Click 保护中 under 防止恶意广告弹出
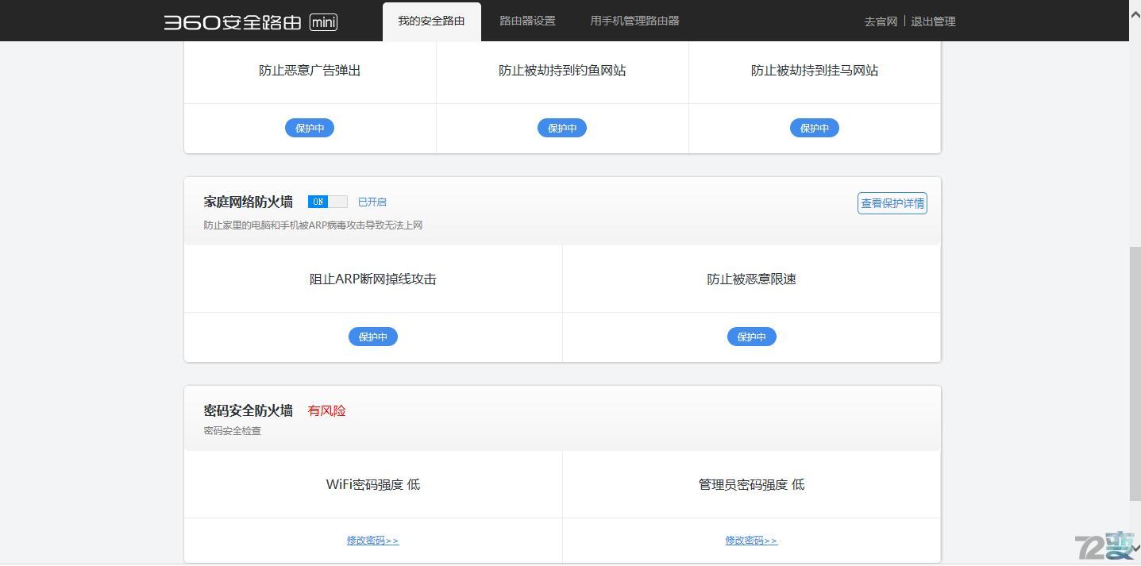 (309, 128)
